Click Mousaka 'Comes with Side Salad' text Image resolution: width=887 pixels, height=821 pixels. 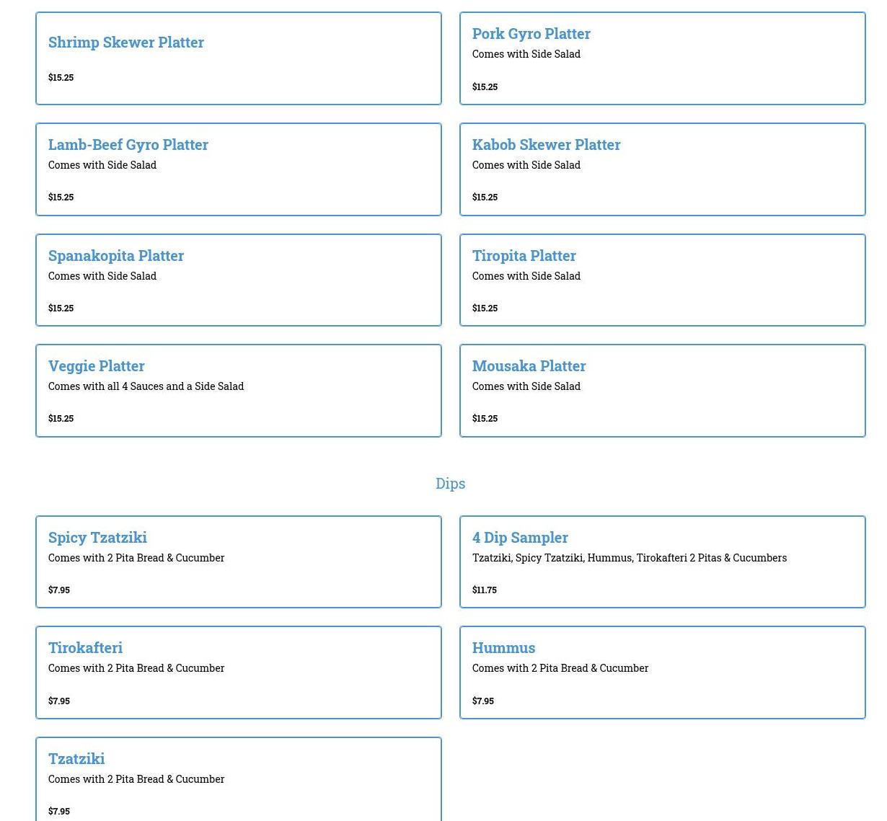coord(526,386)
